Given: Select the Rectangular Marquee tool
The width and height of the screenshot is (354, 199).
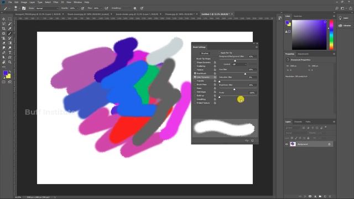Looking at the screenshot, I should (10, 19).
